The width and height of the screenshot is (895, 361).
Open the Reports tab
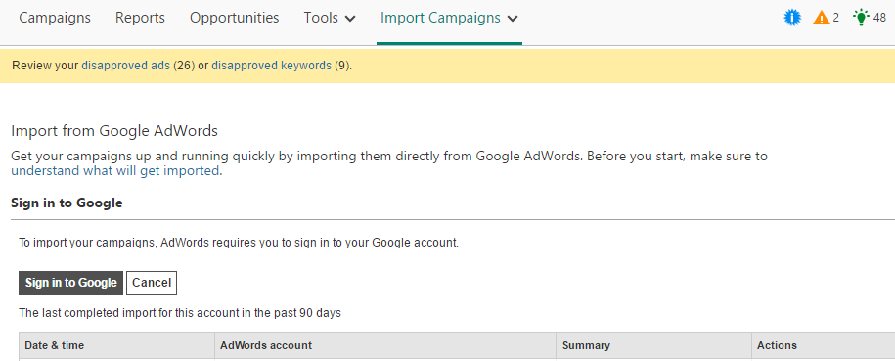pyautogui.click(x=140, y=18)
